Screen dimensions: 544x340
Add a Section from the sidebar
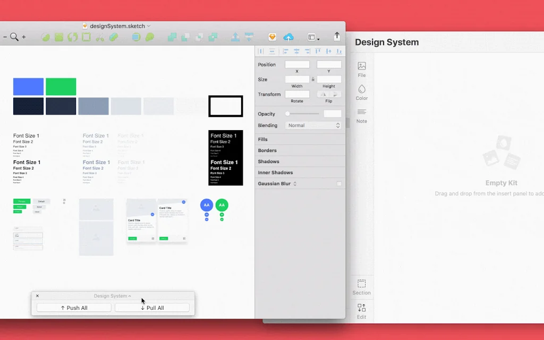361,287
